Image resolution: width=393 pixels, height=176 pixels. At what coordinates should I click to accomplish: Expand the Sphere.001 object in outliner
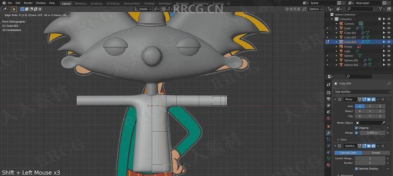pos(336,60)
